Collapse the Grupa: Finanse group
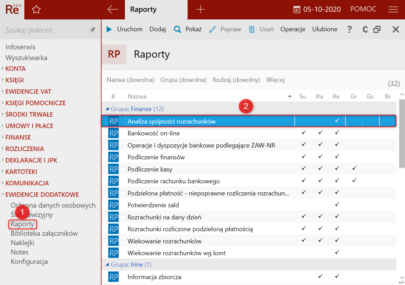405x285 pixels. pyautogui.click(x=108, y=109)
